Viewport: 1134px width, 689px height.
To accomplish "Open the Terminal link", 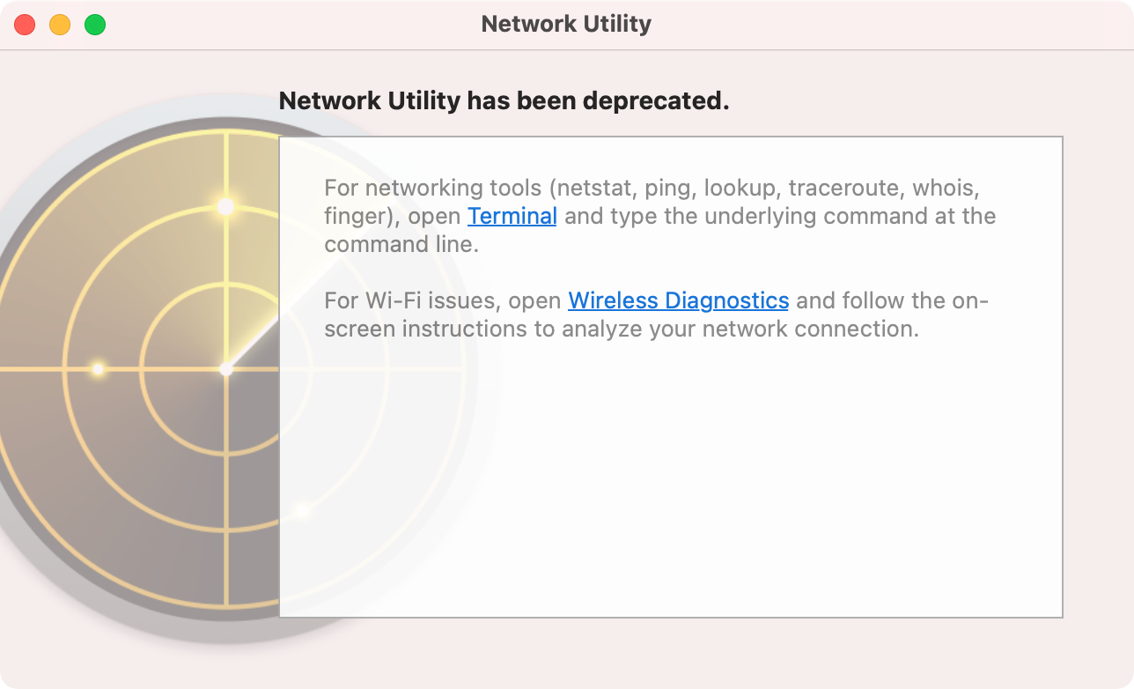I will tap(512, 216).
